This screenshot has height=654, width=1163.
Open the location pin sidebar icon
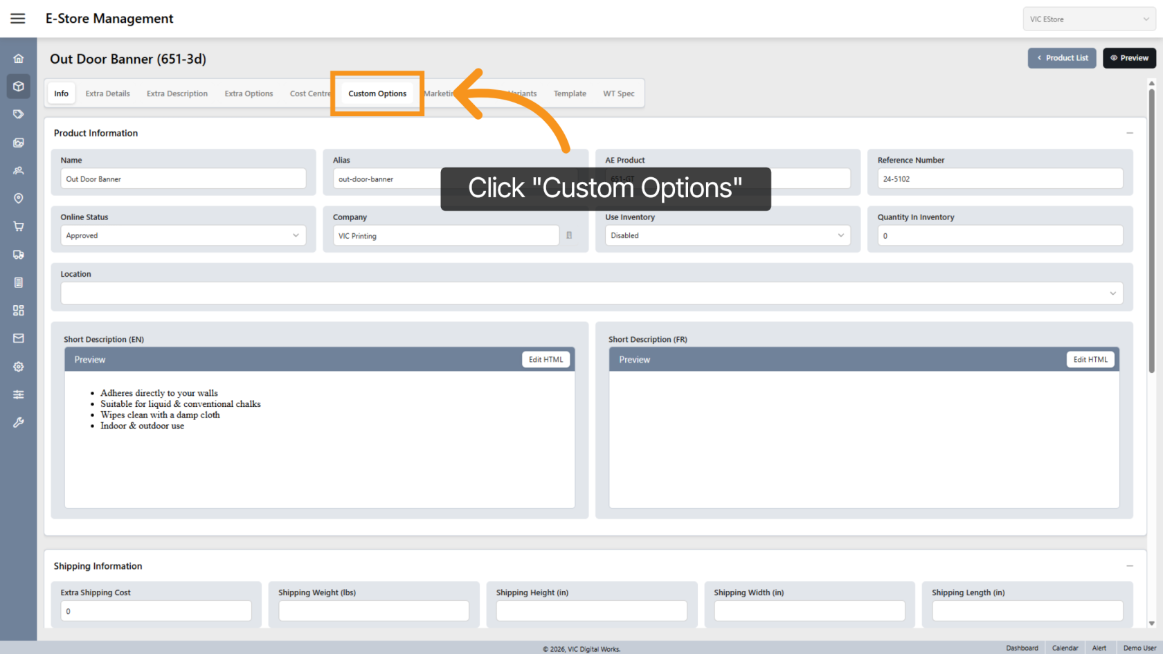coord(19,199)
